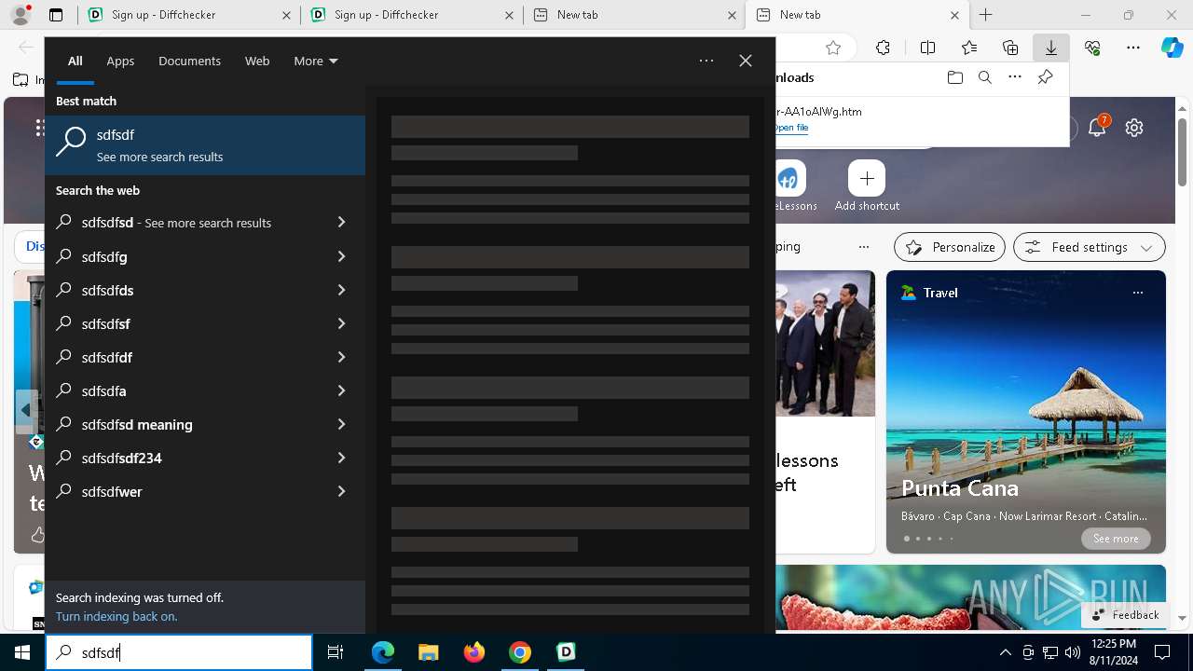Click the Personalize button

(950, 247)
